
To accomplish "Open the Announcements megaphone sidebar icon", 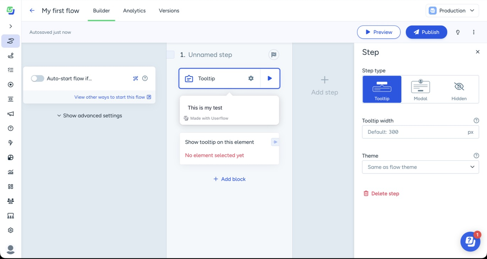I will point(11,114).
